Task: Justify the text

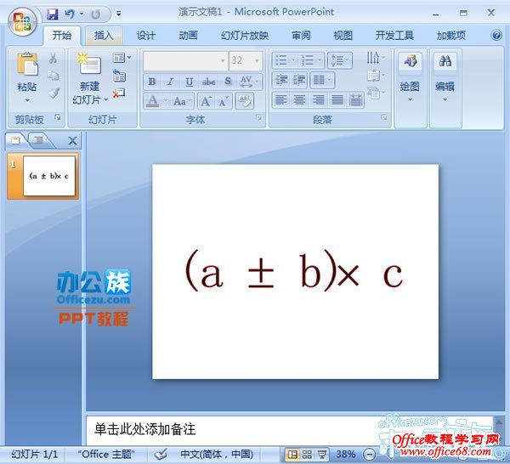Action: pos(337,99)
